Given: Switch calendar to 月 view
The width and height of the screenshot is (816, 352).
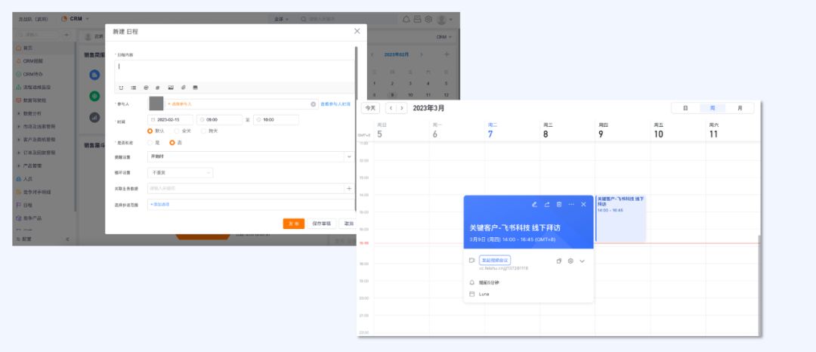Looking at the screenshot, I should (740, 108).
